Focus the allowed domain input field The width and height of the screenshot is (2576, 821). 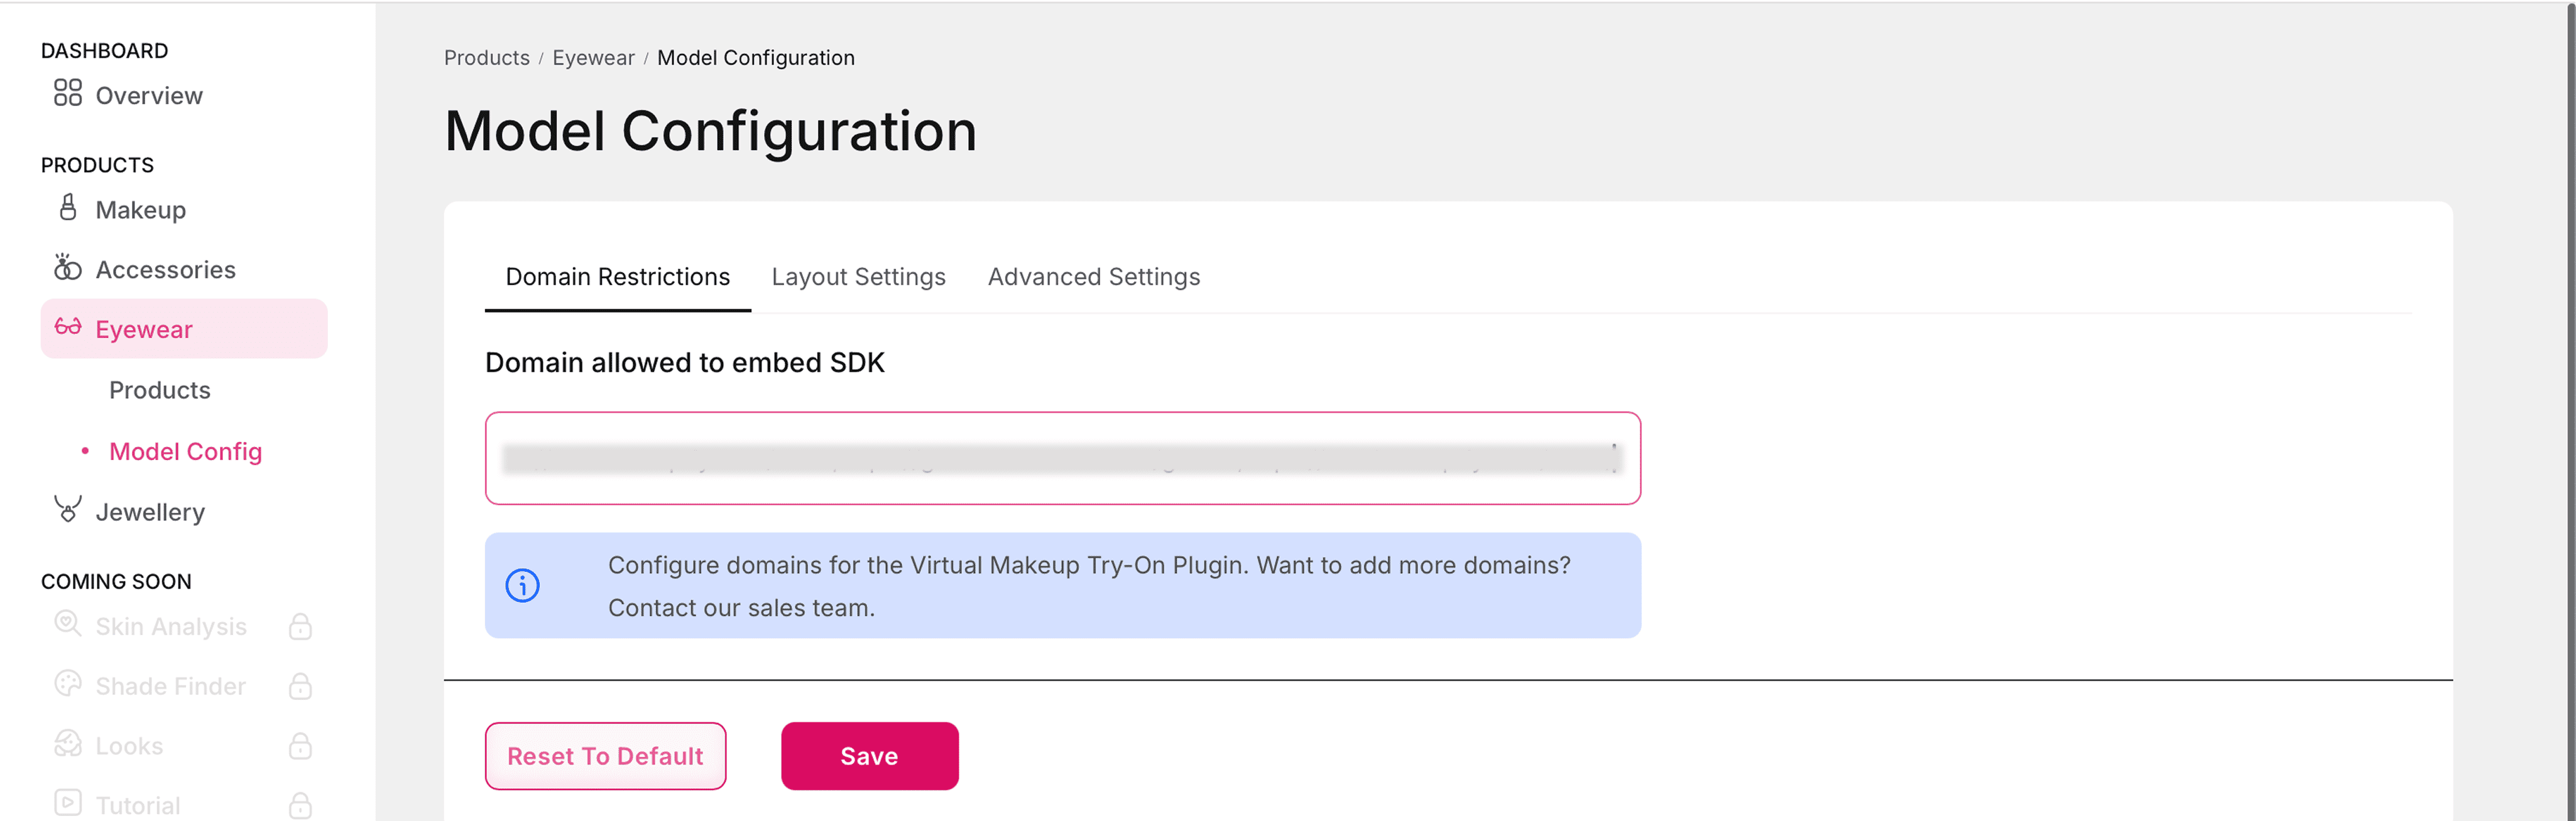pyautogui.click(x=1062, y=458)
